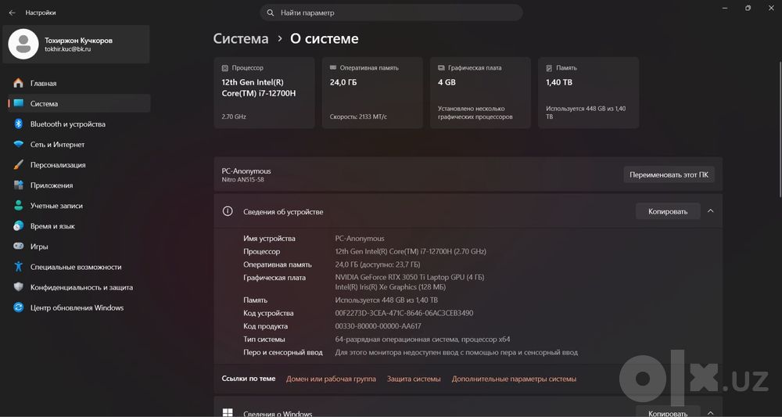This screenshot has width=782, height=417.
Task: Click the Специальные возможности accessibility icon
Action: (x=19, y=267)
